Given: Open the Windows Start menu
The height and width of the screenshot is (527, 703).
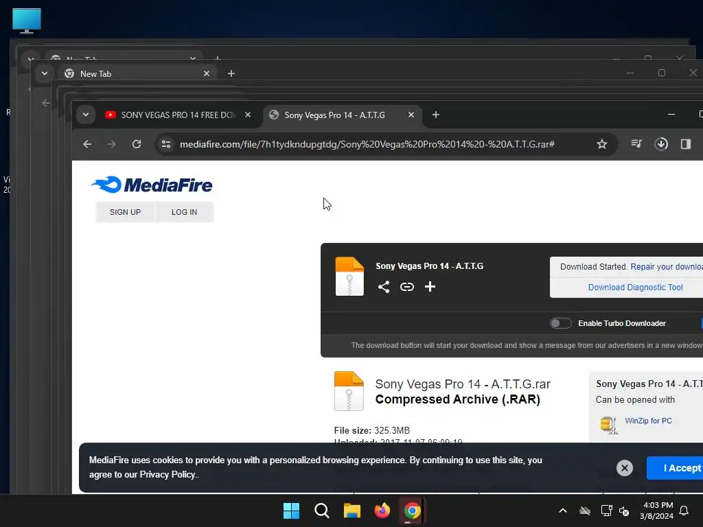Looking at the screenshot, I should coord(291,511).
